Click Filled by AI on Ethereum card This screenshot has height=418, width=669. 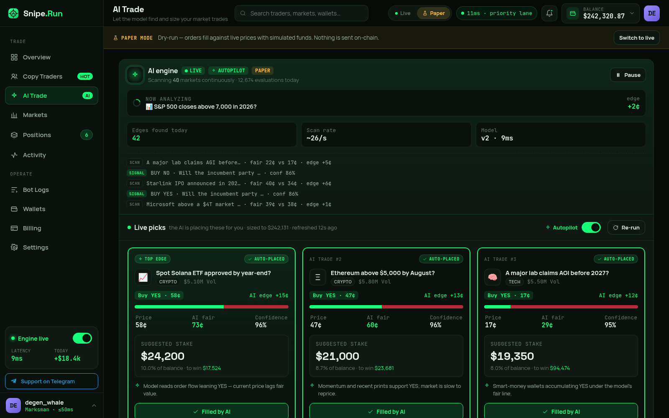pos(386,410)
